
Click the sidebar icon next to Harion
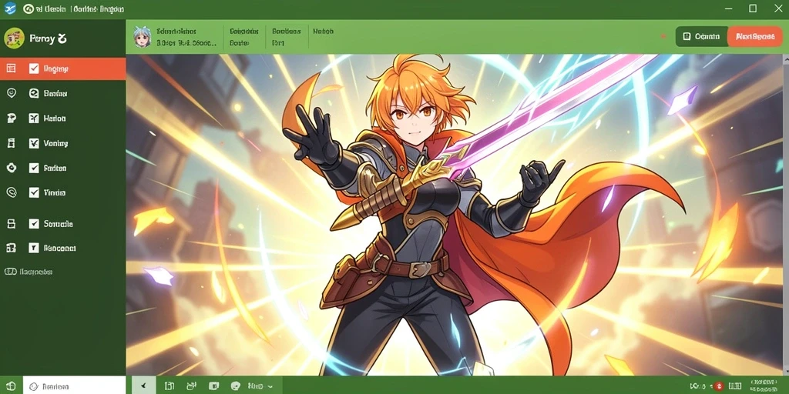pyautogui.click(x=11, y=118)
